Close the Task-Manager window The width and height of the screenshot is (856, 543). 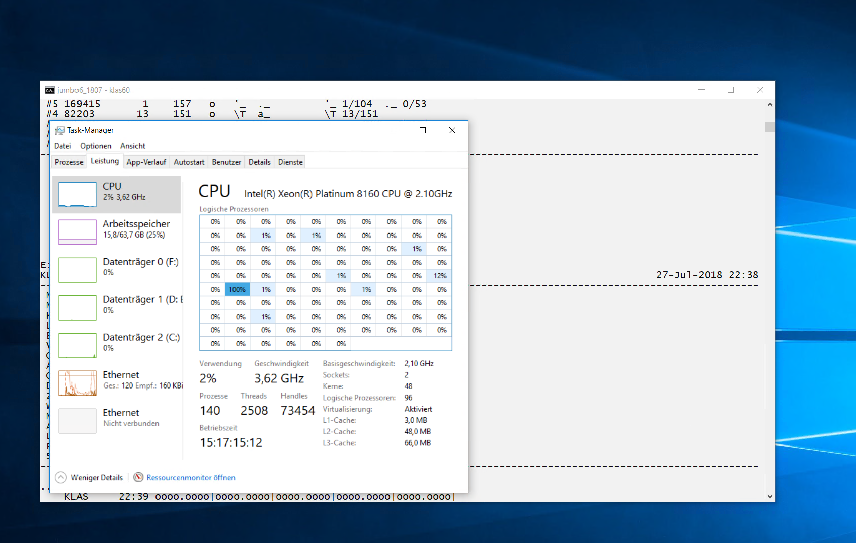pyautogui.click(x=452, y=130)
